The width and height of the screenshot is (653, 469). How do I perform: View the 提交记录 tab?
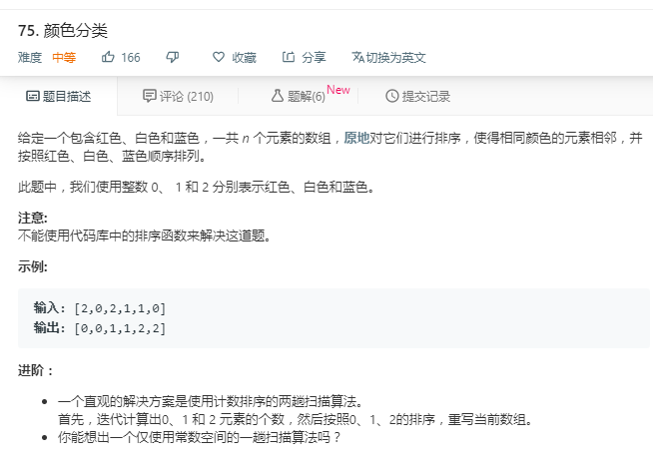pos(417,96)
